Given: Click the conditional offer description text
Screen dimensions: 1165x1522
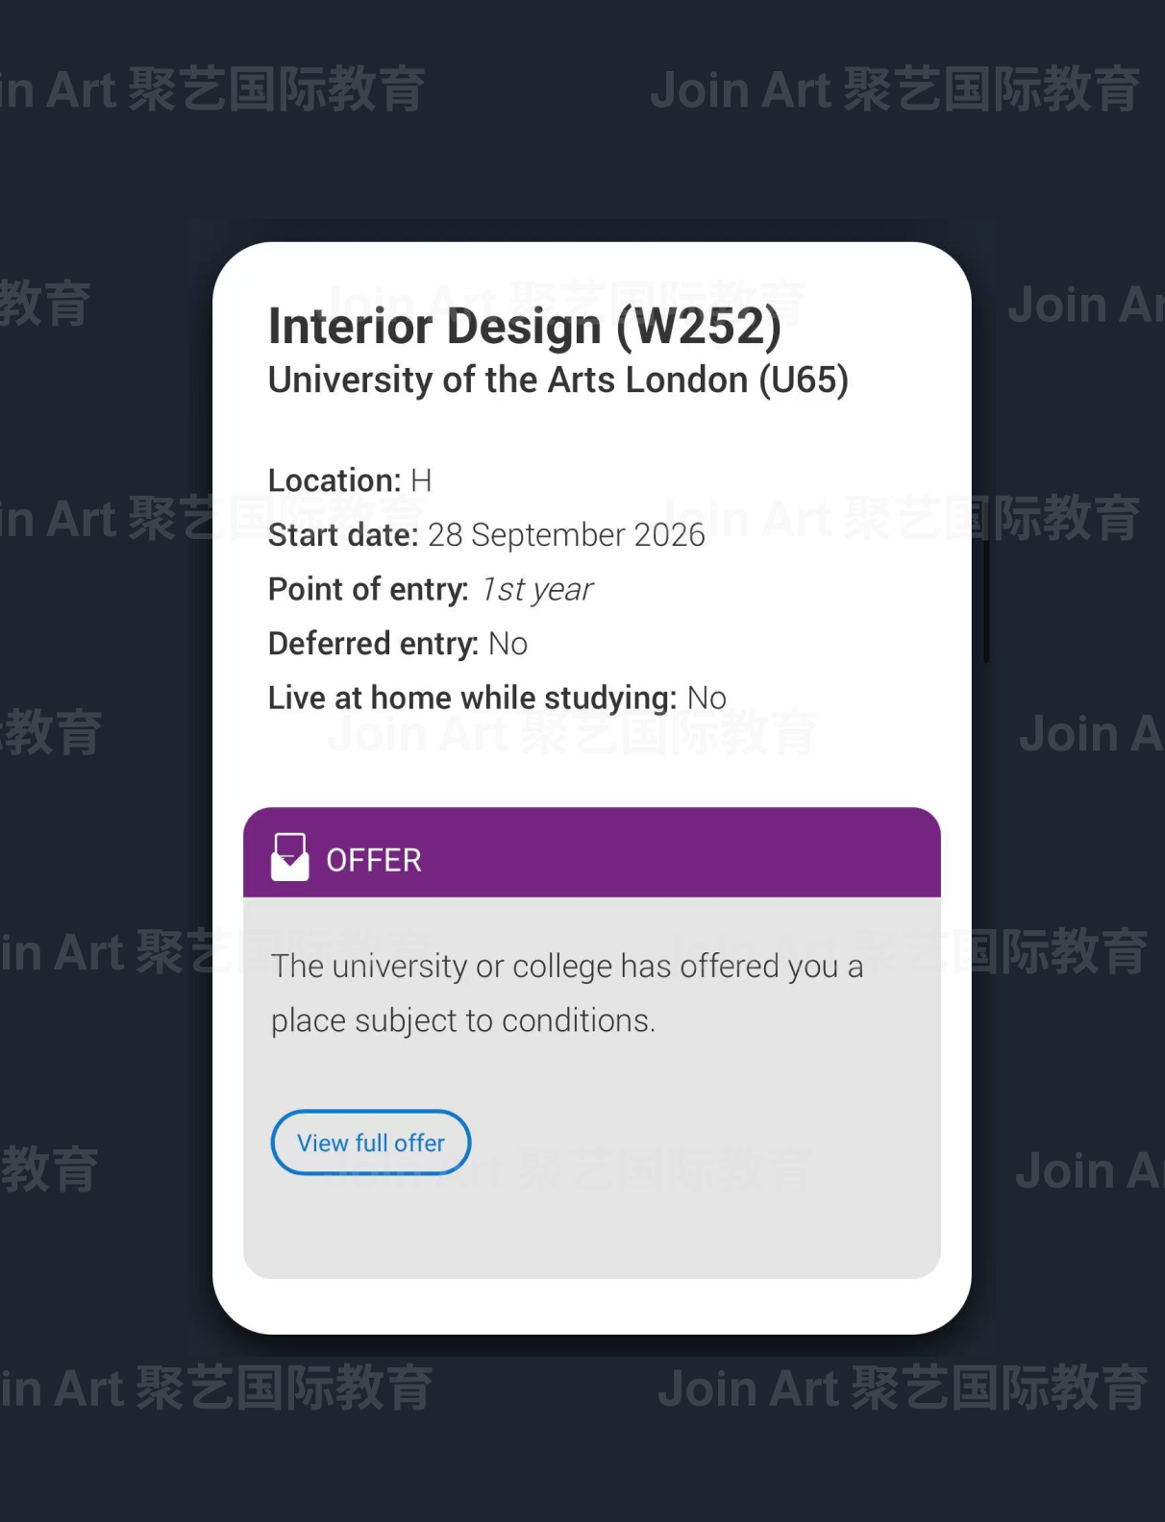Looking at the screenshot, I should (x=567, y=993).
